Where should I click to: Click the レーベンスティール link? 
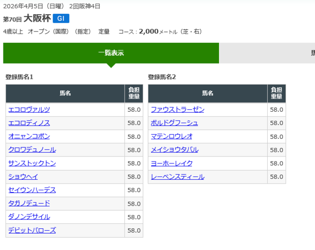click(177, 177)
